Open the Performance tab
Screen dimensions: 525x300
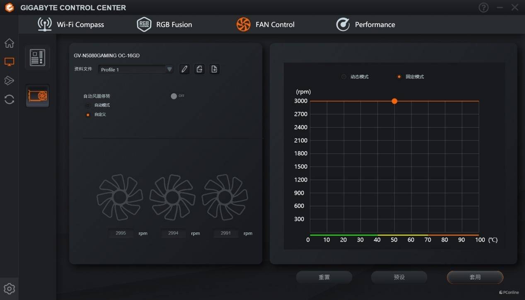(x=365, y=24)
